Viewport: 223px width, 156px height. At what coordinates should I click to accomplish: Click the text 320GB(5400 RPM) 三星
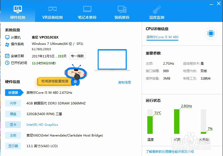[x=44, y=114]
